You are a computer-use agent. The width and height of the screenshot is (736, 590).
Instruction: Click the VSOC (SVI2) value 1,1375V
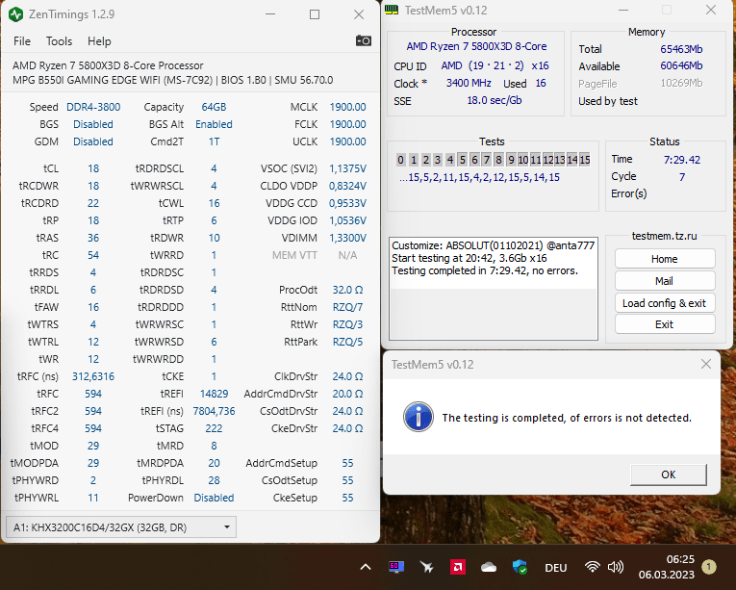click(x=347, y=168)
